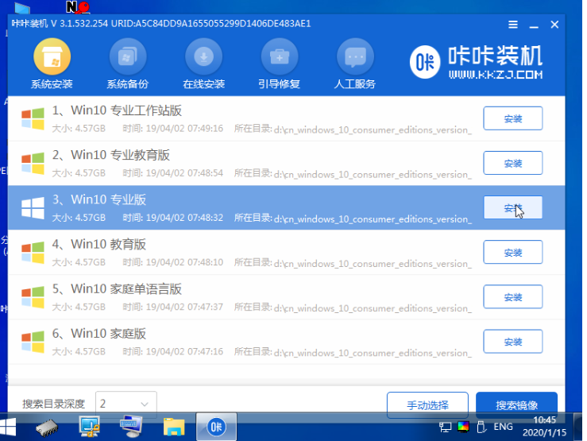587x441 pixels.
Task: Click 手动选择 manual select button
Action: tap(427, 405)
